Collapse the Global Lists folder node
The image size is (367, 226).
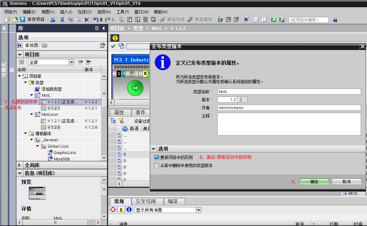(38, 146)
